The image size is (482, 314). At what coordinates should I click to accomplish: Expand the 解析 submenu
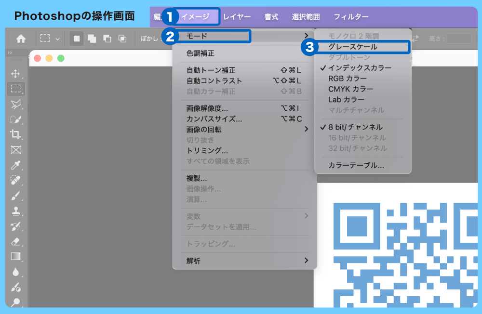(244, 261)
